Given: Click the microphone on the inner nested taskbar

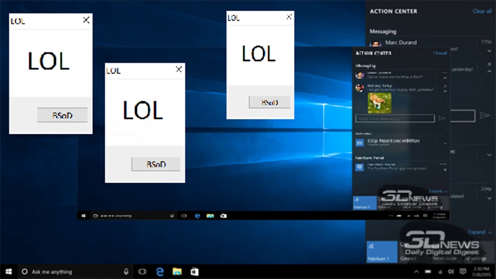Looking at the screenshot, I should (x=172, y=216).
